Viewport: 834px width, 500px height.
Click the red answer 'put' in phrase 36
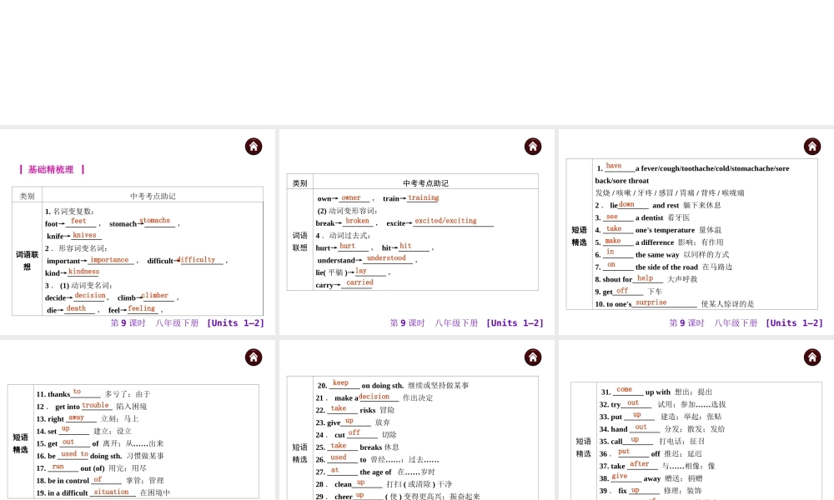tap(624, 452)
